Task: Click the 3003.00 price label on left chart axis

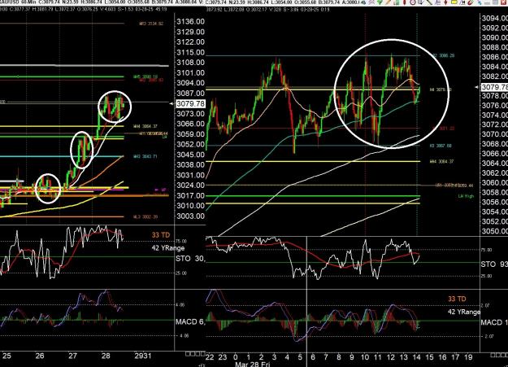Action: pyautogui.click(x=190, y=216)
